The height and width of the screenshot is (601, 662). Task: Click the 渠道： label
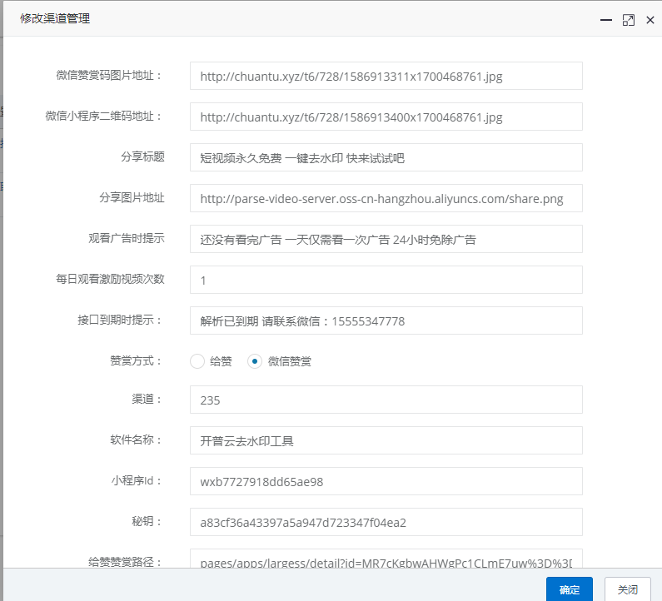pos(147,399)
